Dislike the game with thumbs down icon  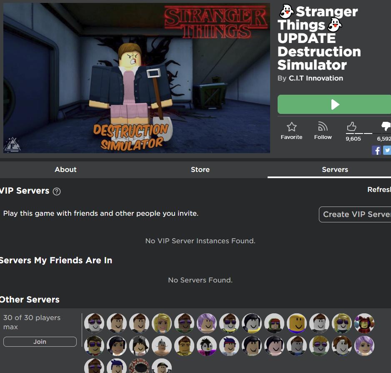point(386,126)
